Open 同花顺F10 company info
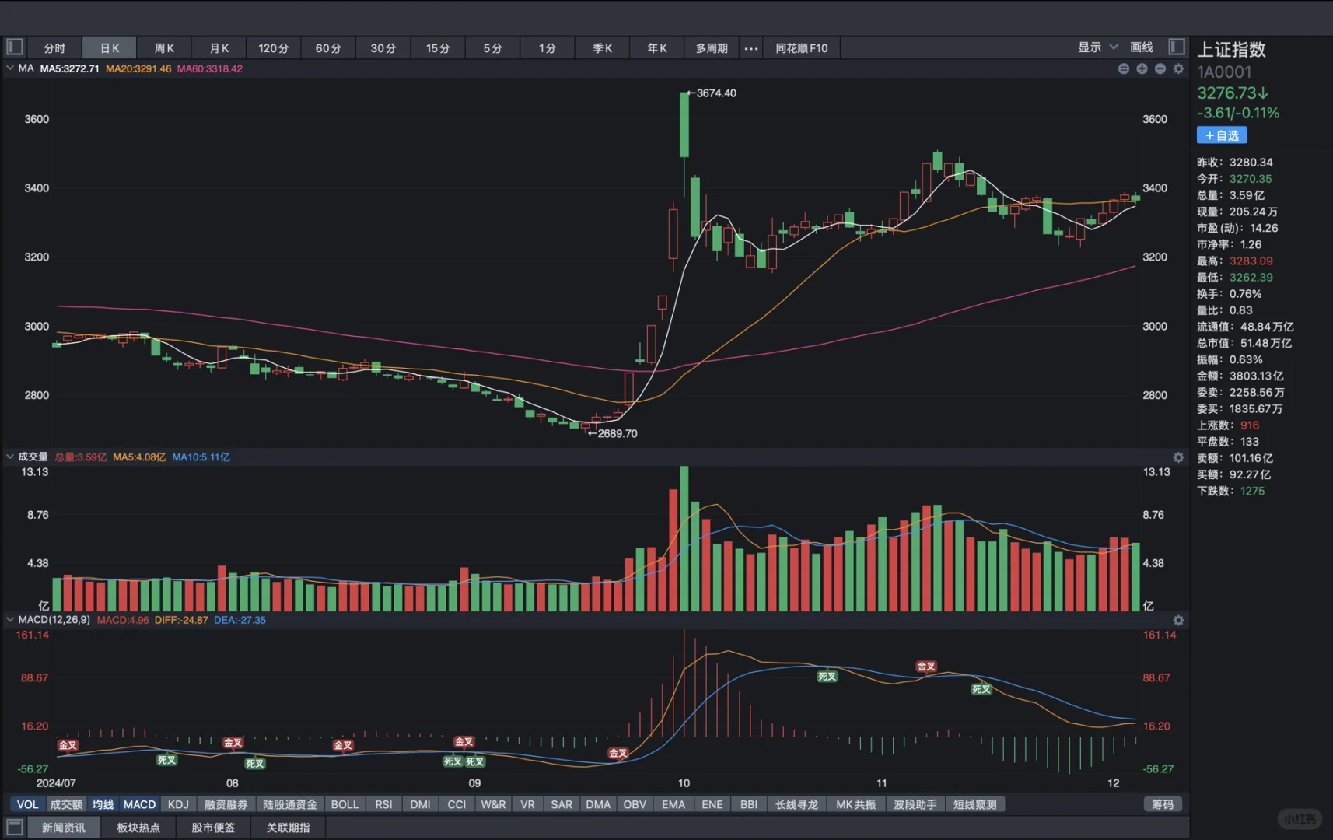1333x840 pixels. pyautogui.click(x=800, y=47)
